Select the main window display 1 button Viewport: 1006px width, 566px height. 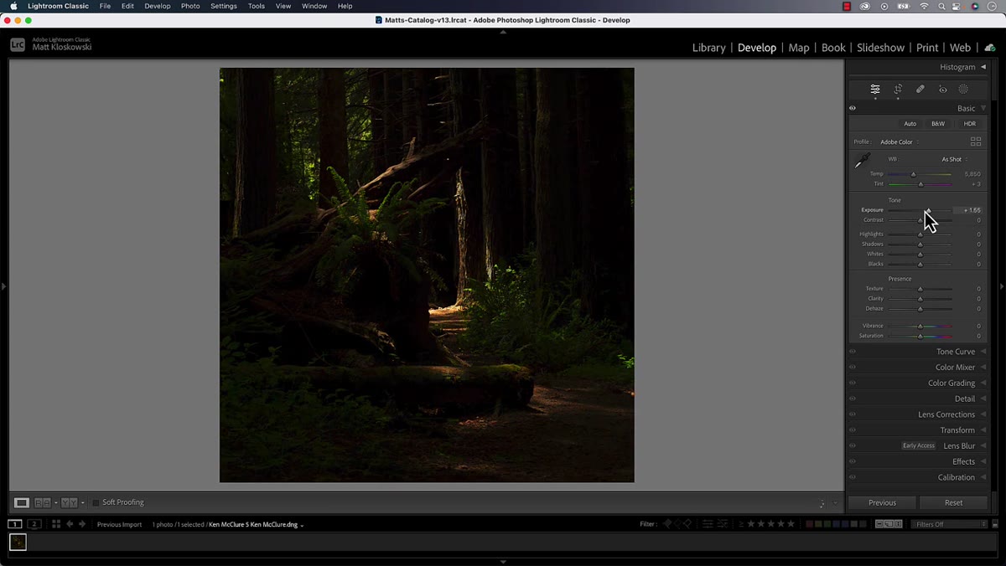tap(15, 524)
